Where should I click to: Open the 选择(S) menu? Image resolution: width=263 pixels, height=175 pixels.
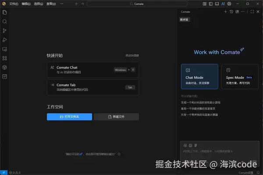[x=39, y=3]
